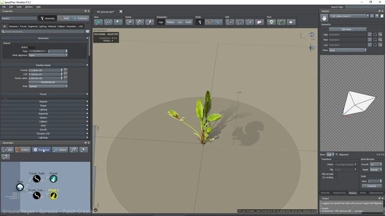Click the pink note icon in Edit group
This screenshot has width=385, height=216.
tap(259, 22)
